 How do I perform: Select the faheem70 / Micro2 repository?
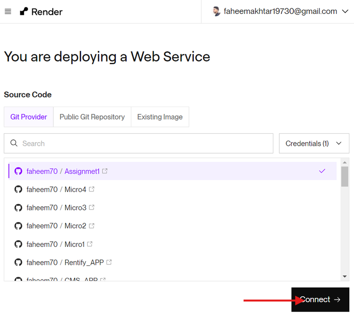pos(172,226)
